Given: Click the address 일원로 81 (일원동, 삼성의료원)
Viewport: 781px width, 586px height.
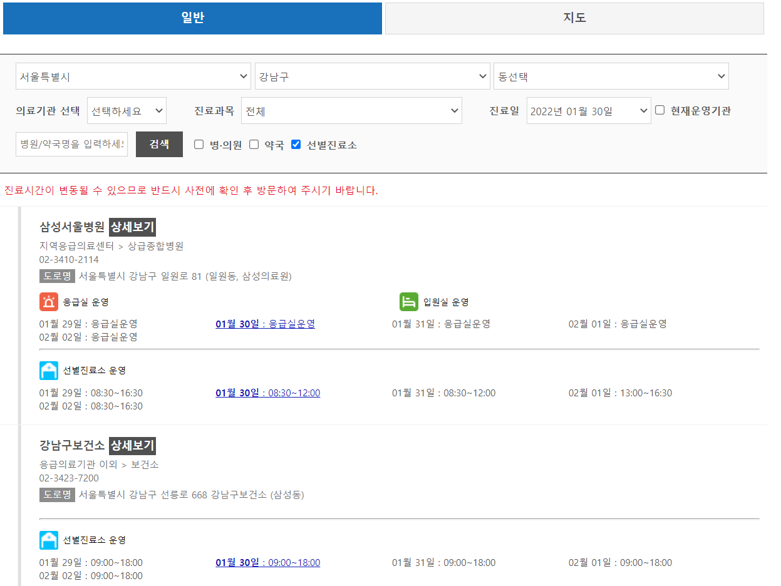Looking at the screenshot, I should click(x=185, y=276).
